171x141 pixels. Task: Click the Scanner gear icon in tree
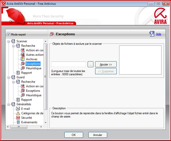[x=13, y=41]
